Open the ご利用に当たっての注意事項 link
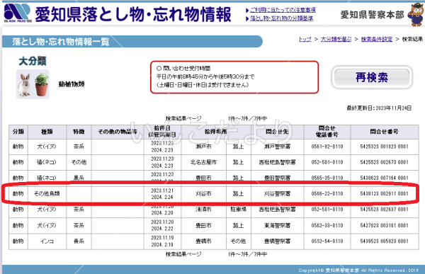Image resolution: width=425 pixels, height=274 pixels. pos(283,10)
